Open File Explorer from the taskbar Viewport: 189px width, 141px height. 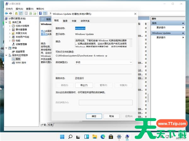(x=94, y=137)
